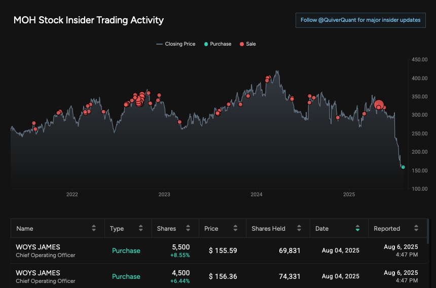Viewport: 436px width, 288px height.
Task: Sort table by Price column arrows
Action: (235, 228)
